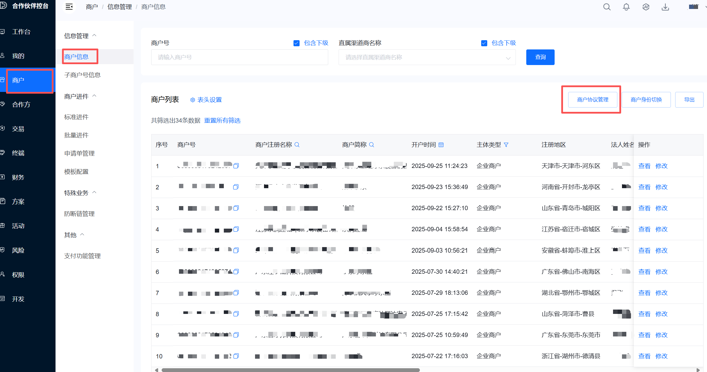Copy merchant number in row 3
The width and height of the screenshot is (707, 372).
click(x=236, y=208)
